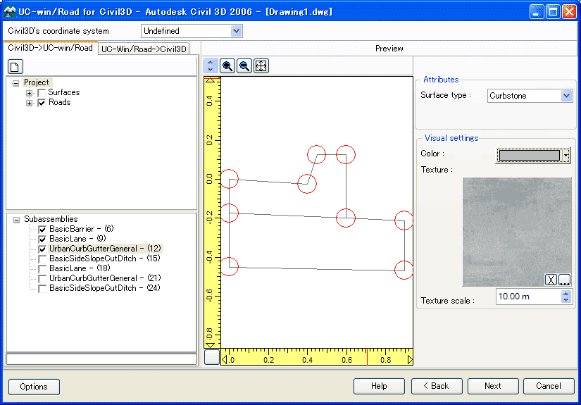Uncheck the BasicBarrier - (6) checkbox
The height and width of the screenshot is (405, 581).
pyautogui.click(x=43, y=230)
